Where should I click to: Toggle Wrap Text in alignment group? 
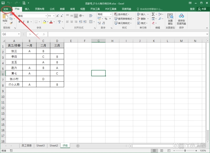coord(91,16)
